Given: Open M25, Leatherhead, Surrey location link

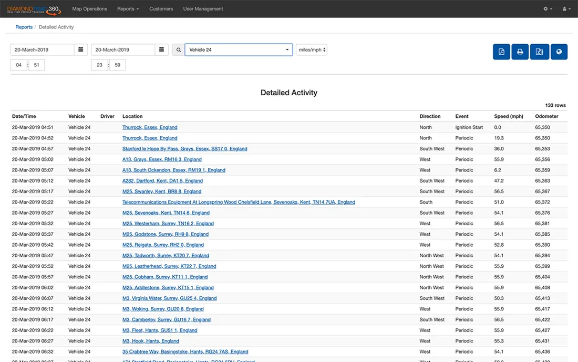Looking at the screenshot, I should [169, 266].
